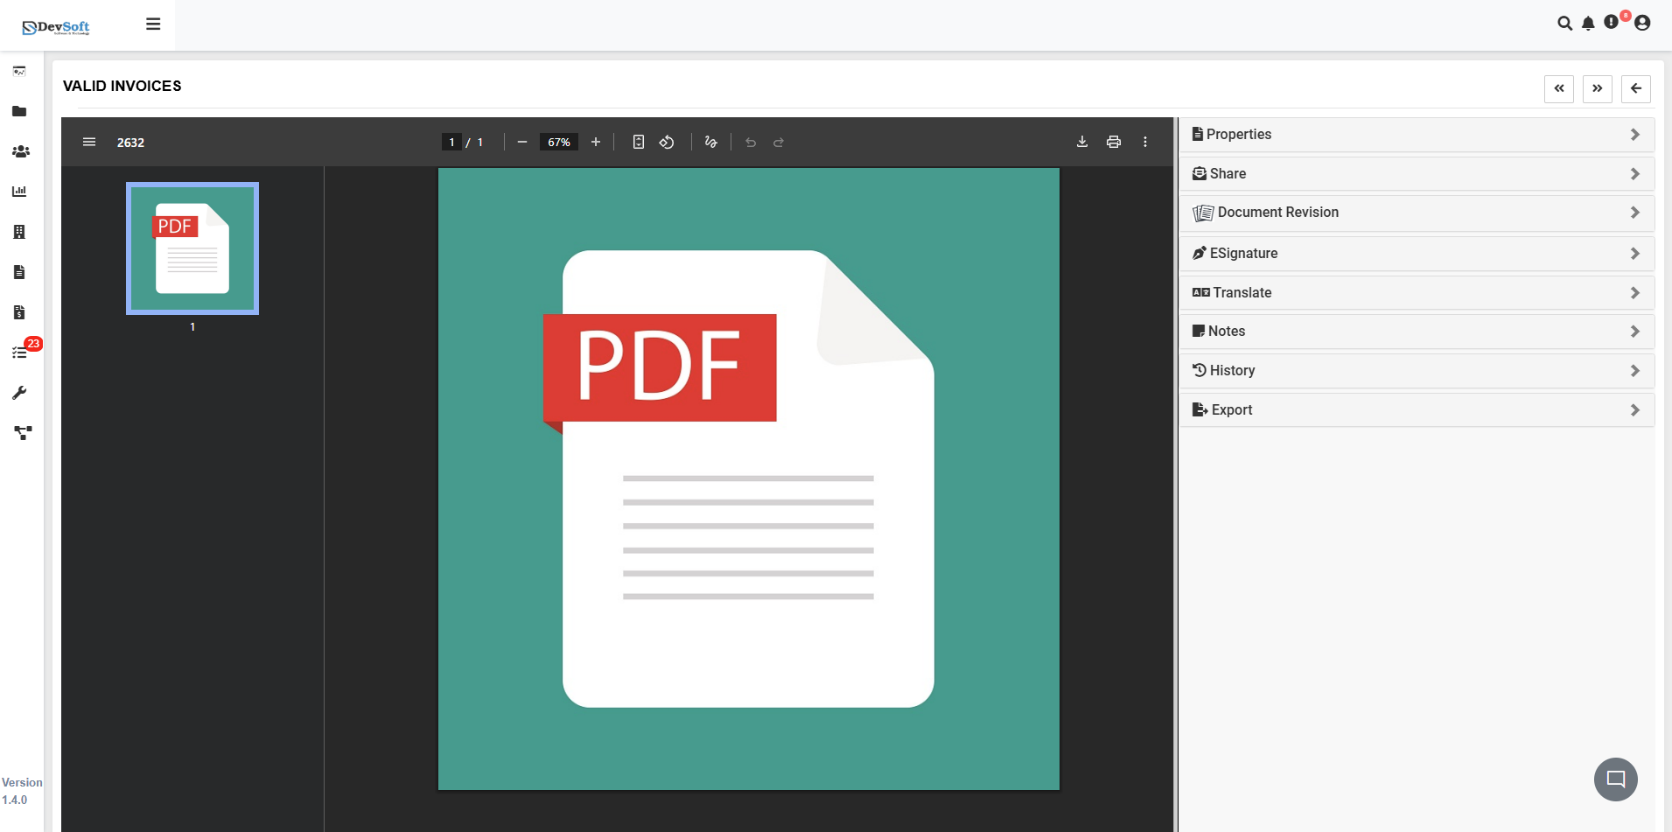
Task: Zoom in on the PDF document
Action: click(594, 141)
